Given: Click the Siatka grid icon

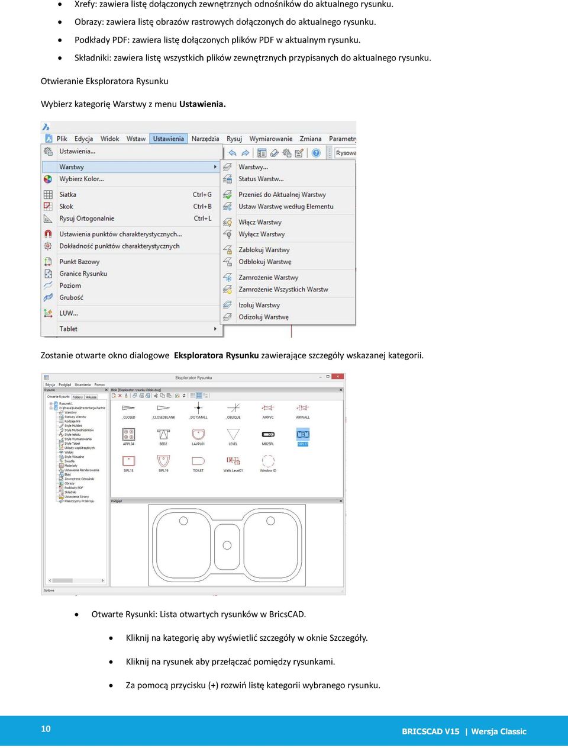Looking at the screenshot, I should point(48,194).
